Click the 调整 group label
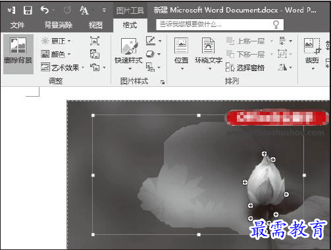Viewport: 331px width, 250px height. [56, 82]
